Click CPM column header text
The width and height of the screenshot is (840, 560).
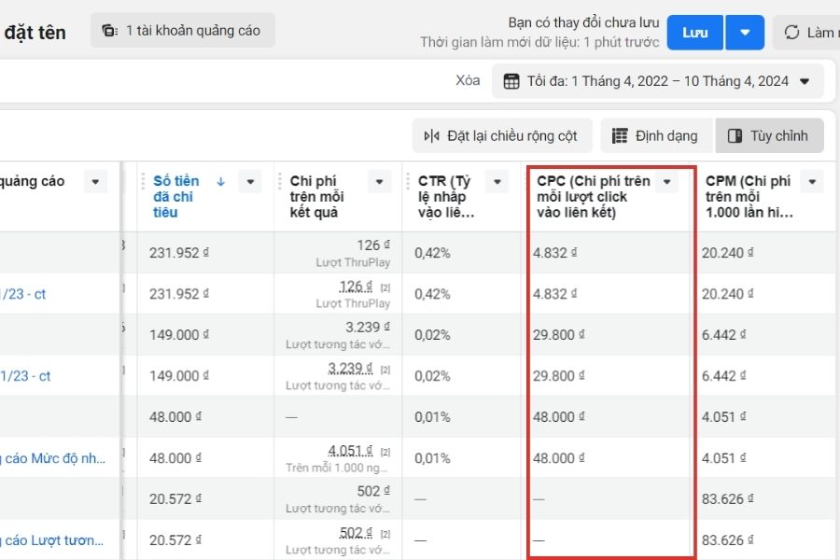[749, 197]
